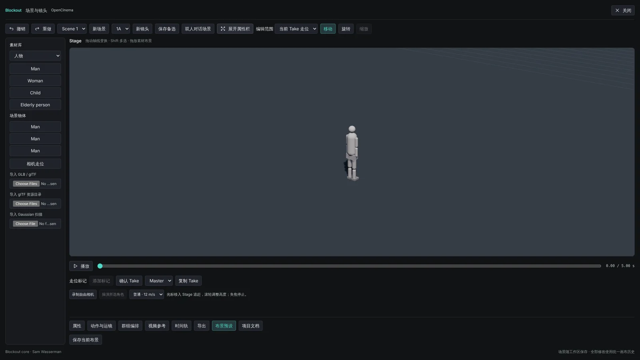
Task: Start playback with the 播放 button
Action: tap(81, 266)
